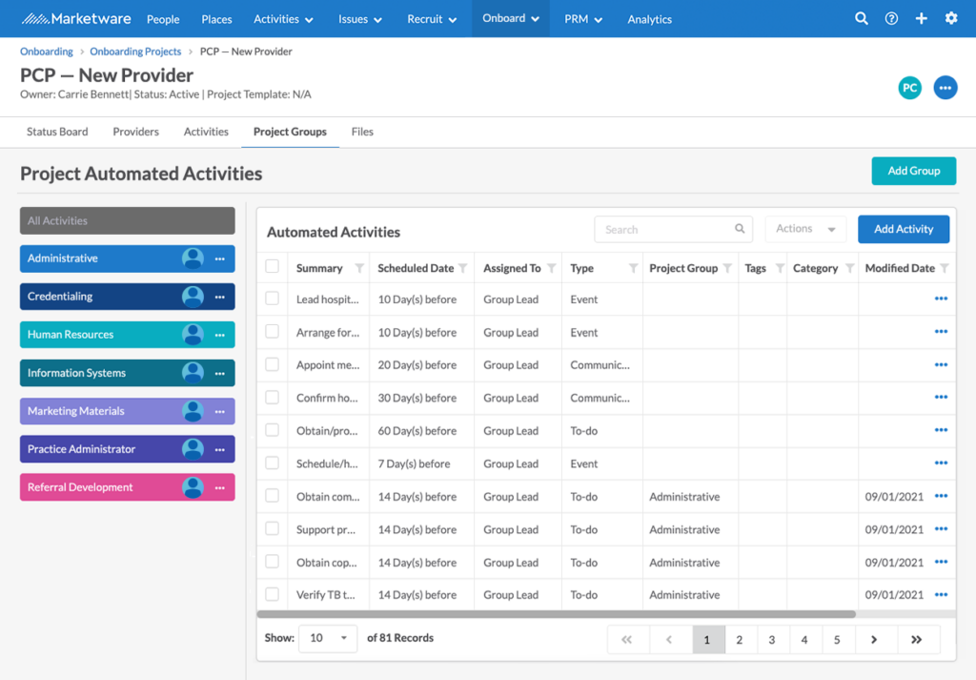
Task: Click the help question mark icon
Action: coord(890,18)
